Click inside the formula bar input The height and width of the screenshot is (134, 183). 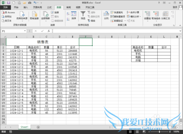(116, 31)
